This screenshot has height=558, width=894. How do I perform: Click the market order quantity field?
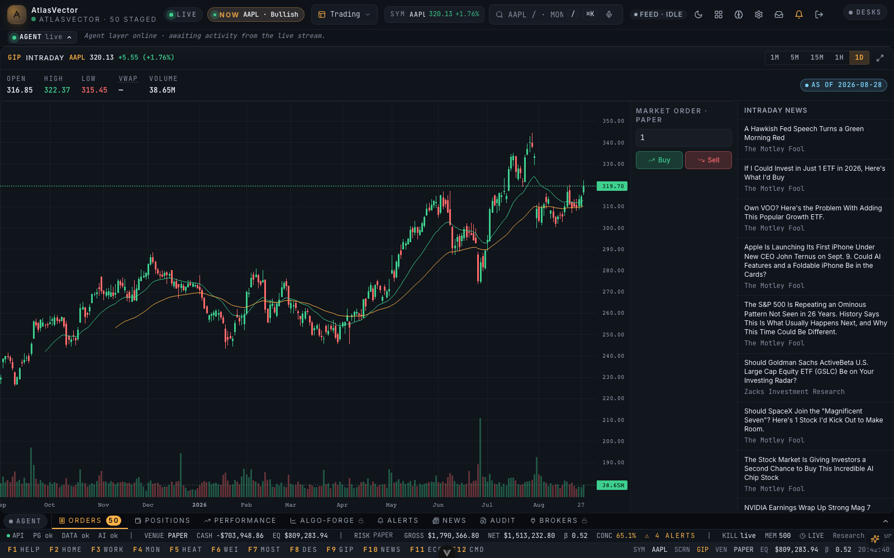(684, 138)
